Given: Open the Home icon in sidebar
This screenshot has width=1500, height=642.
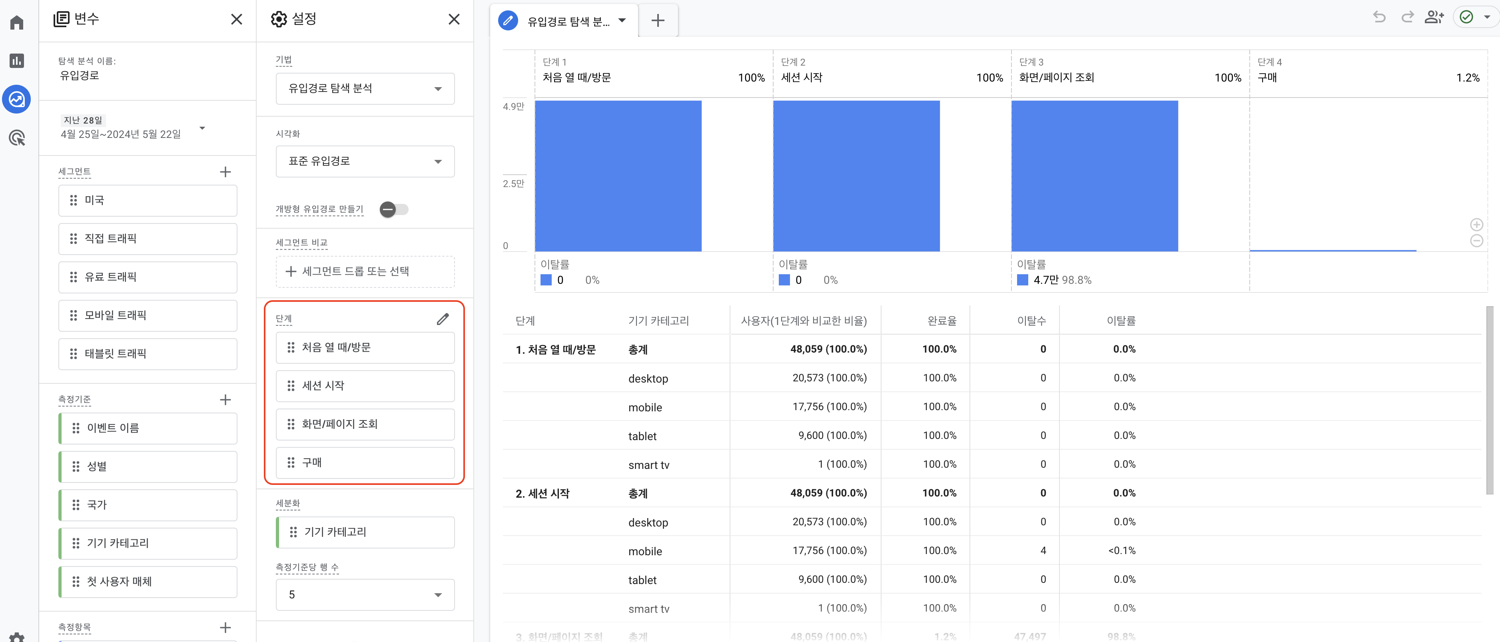Looking at the screenshot, I should tap(17, 23).
